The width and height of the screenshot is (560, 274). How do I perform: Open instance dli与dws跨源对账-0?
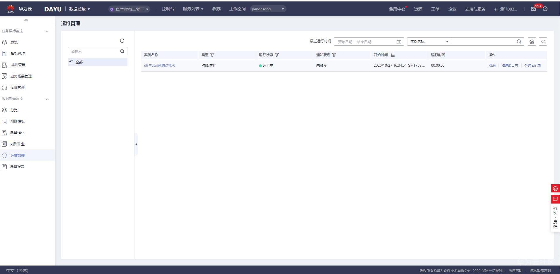tap(160, 66)
